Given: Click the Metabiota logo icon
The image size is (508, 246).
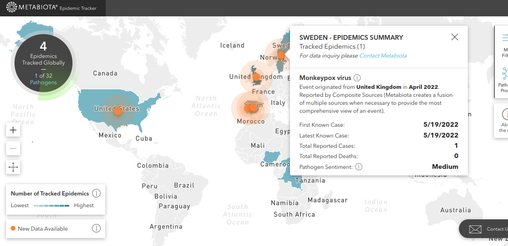Looking at the screenshot, I should (11, 7).
